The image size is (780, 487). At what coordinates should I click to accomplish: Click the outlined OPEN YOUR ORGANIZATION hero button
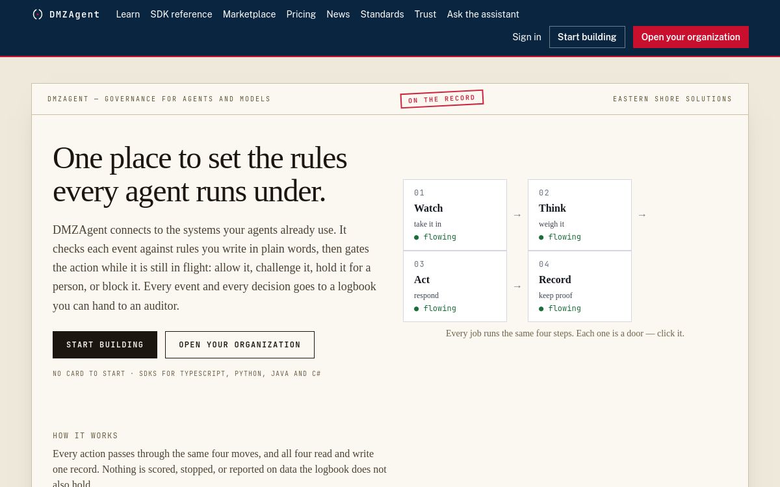coord(240,345)
